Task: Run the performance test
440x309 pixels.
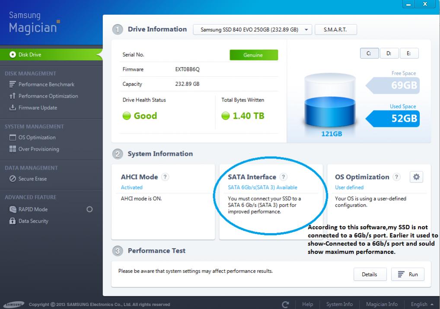Action: pyautogui.click(x=408, y=274)
